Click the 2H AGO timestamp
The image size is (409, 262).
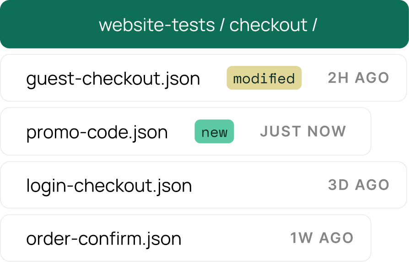click(358, 78)
